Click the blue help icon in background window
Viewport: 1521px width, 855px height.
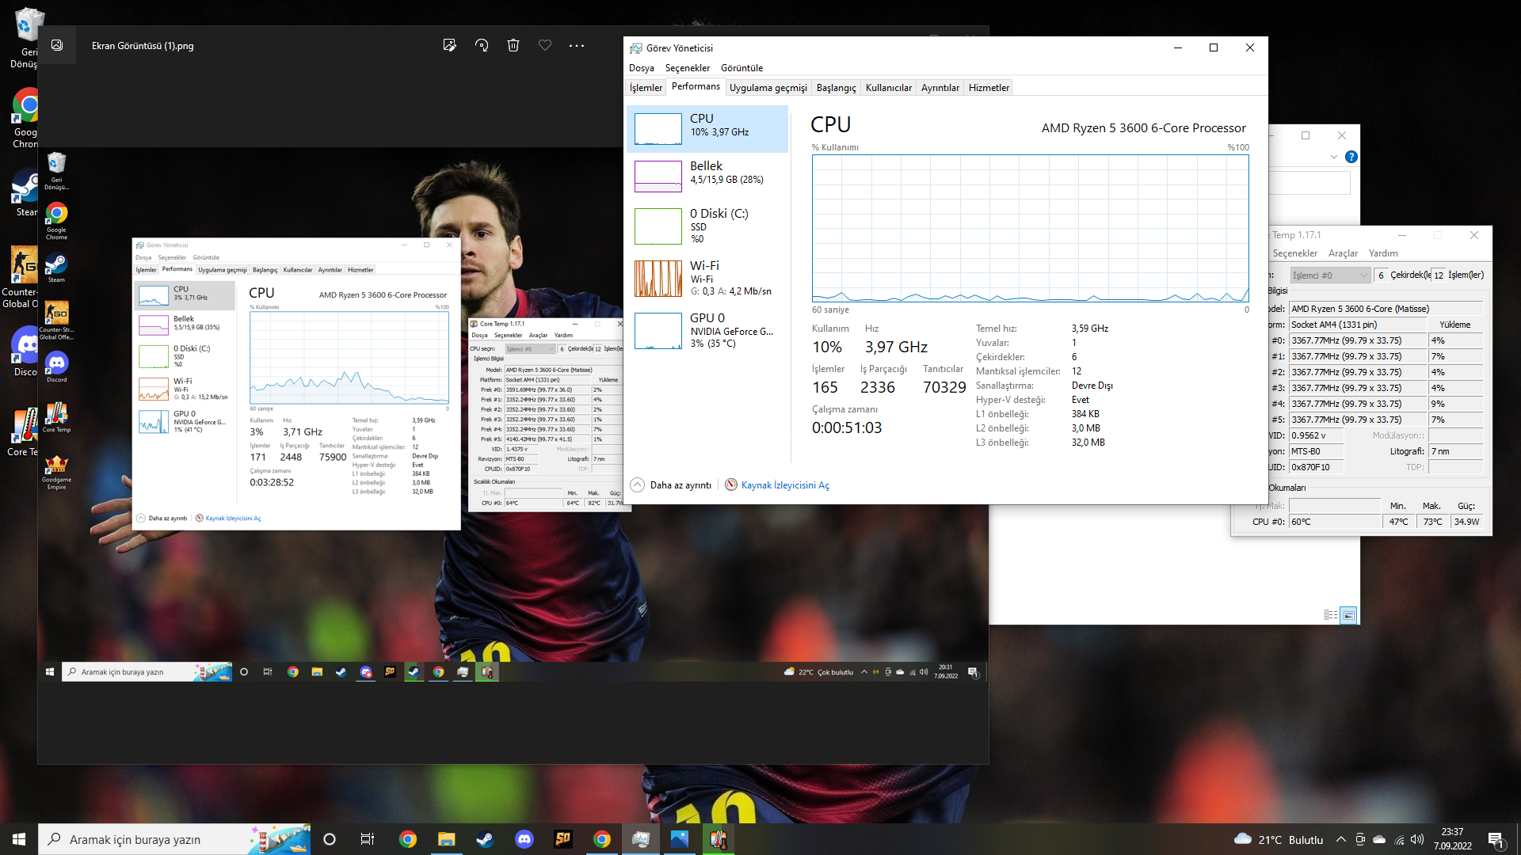click(x=1351, y=157)
